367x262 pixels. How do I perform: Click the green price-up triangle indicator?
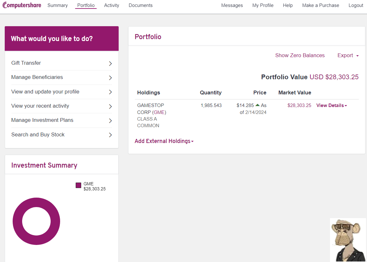[x=258, y=105]
